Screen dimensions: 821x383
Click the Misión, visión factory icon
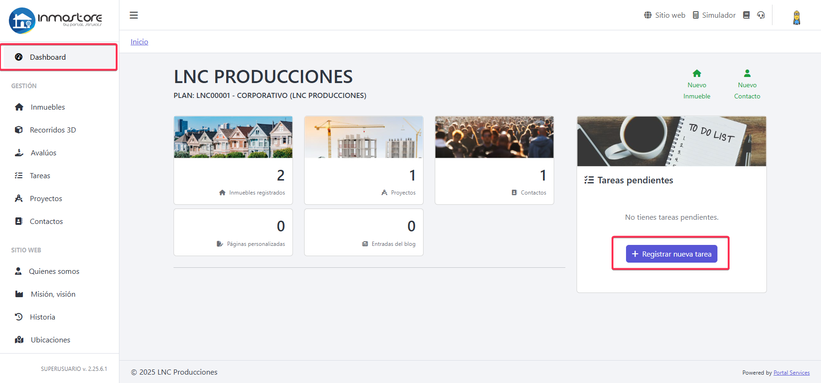[x=19, y=294]
